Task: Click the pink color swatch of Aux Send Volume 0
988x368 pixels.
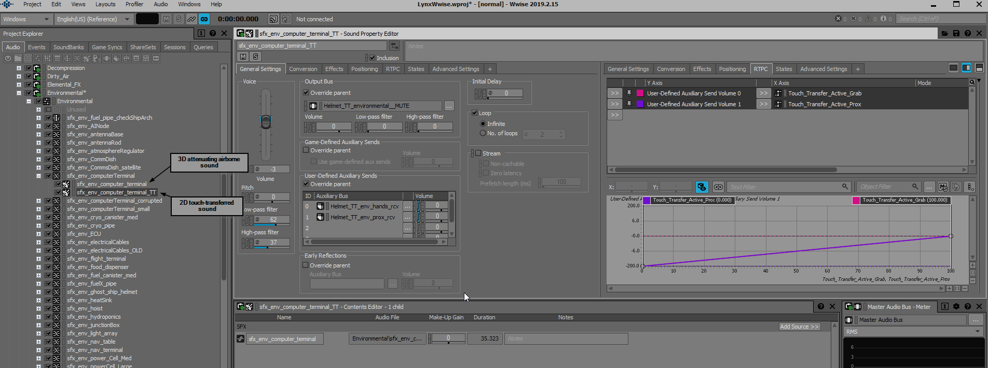Action: [640, 93]
